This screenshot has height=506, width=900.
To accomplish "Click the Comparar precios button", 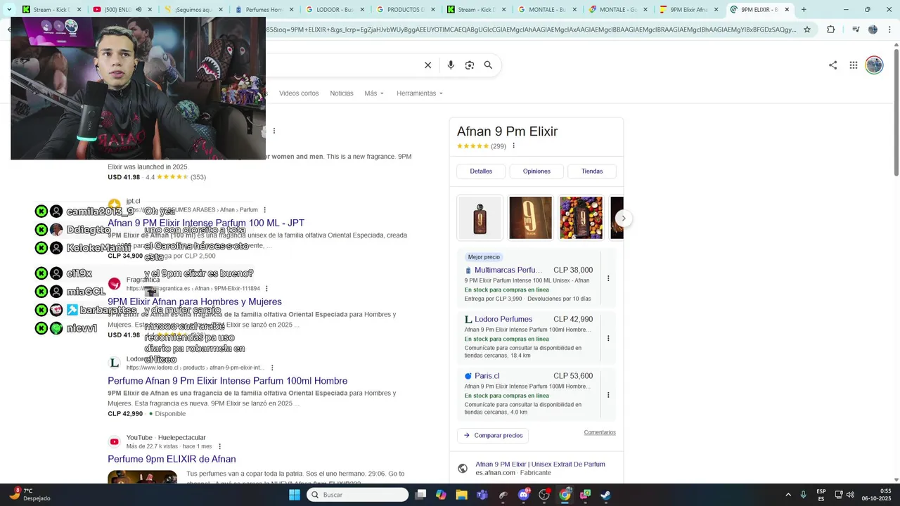I will [x=493, y=436].
